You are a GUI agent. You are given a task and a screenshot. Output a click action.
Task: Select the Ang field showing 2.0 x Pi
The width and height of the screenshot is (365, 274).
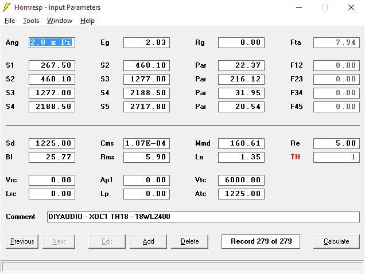click(52, 42)
